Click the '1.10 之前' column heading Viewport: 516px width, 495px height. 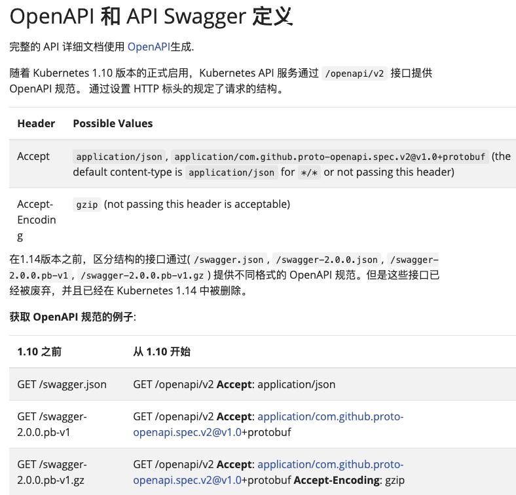pos(39,351)
